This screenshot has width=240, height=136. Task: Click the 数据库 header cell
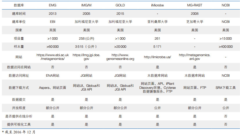click(x=19, y=5)
